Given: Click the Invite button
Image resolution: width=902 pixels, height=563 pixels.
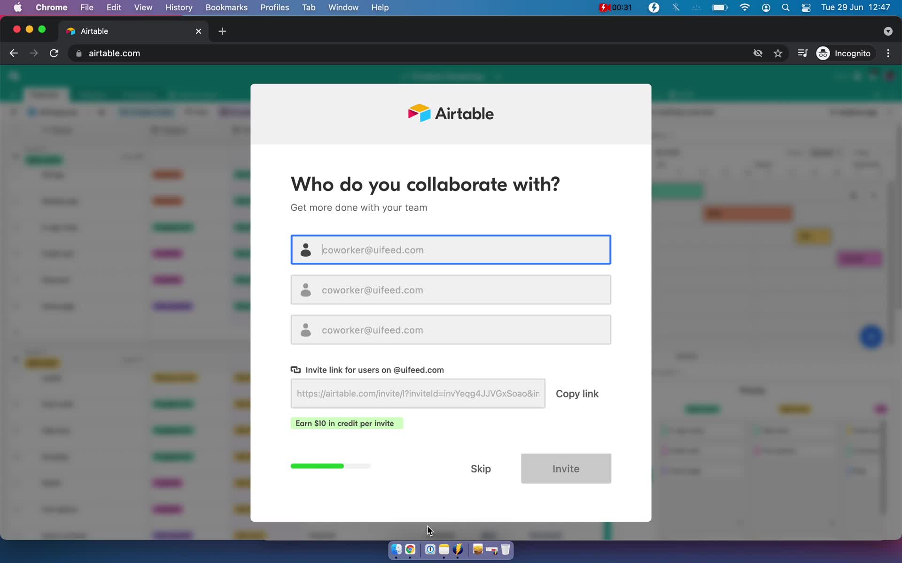Looking at the screenshot, I should click(x=566, y=468).
